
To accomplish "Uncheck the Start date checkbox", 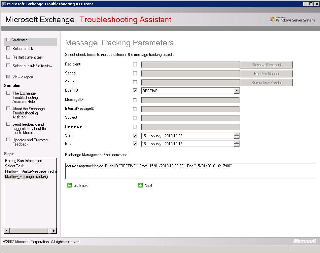I will click(135, 136).
